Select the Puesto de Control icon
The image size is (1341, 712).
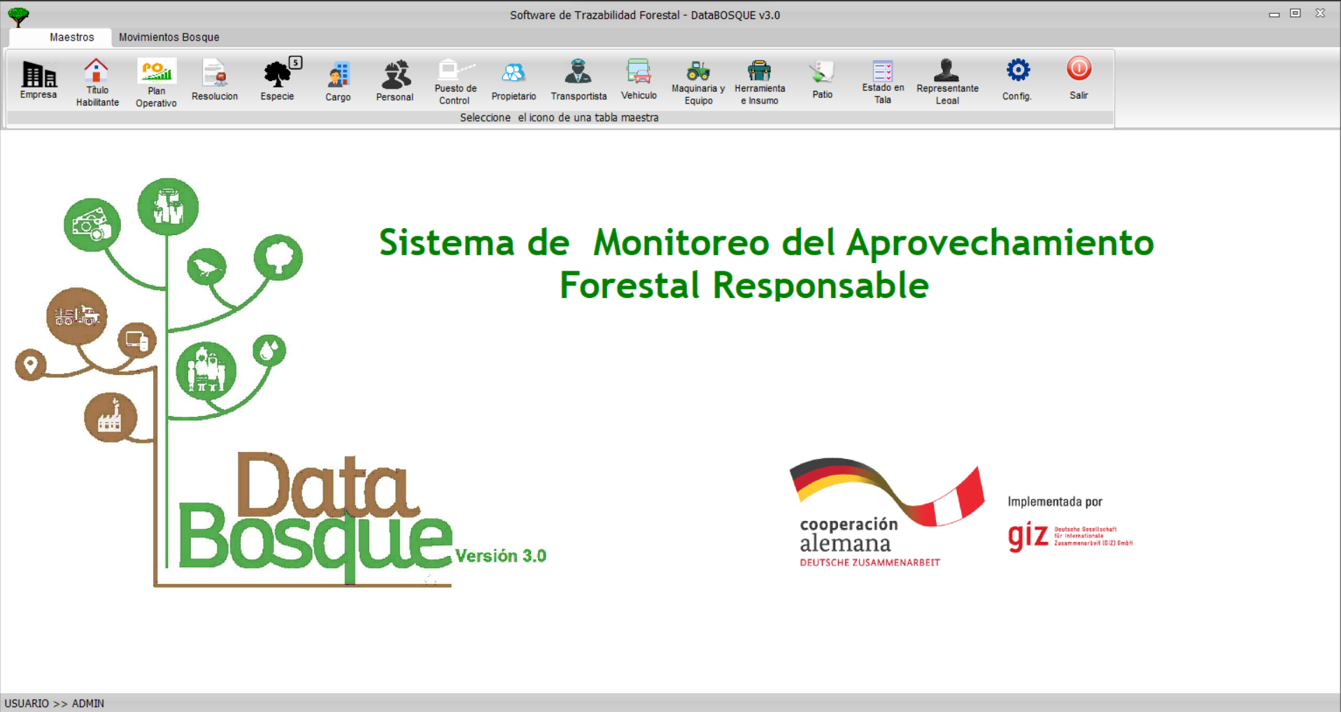click(455, 70)
